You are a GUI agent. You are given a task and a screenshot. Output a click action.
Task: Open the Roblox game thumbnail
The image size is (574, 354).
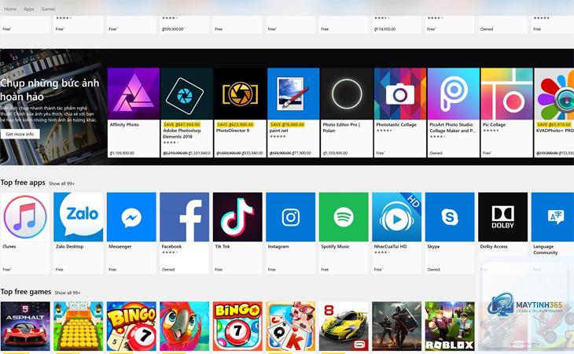pos(450,326)
